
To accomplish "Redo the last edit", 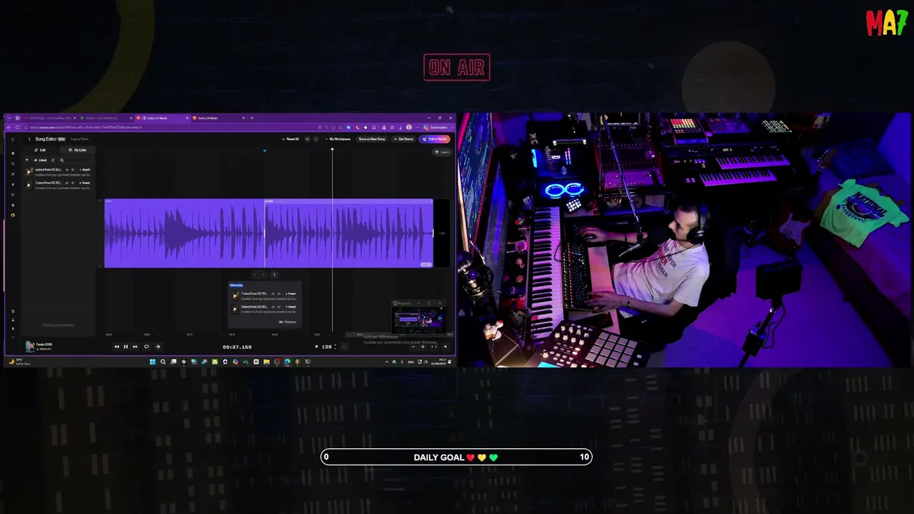I will tap(316, 139).
